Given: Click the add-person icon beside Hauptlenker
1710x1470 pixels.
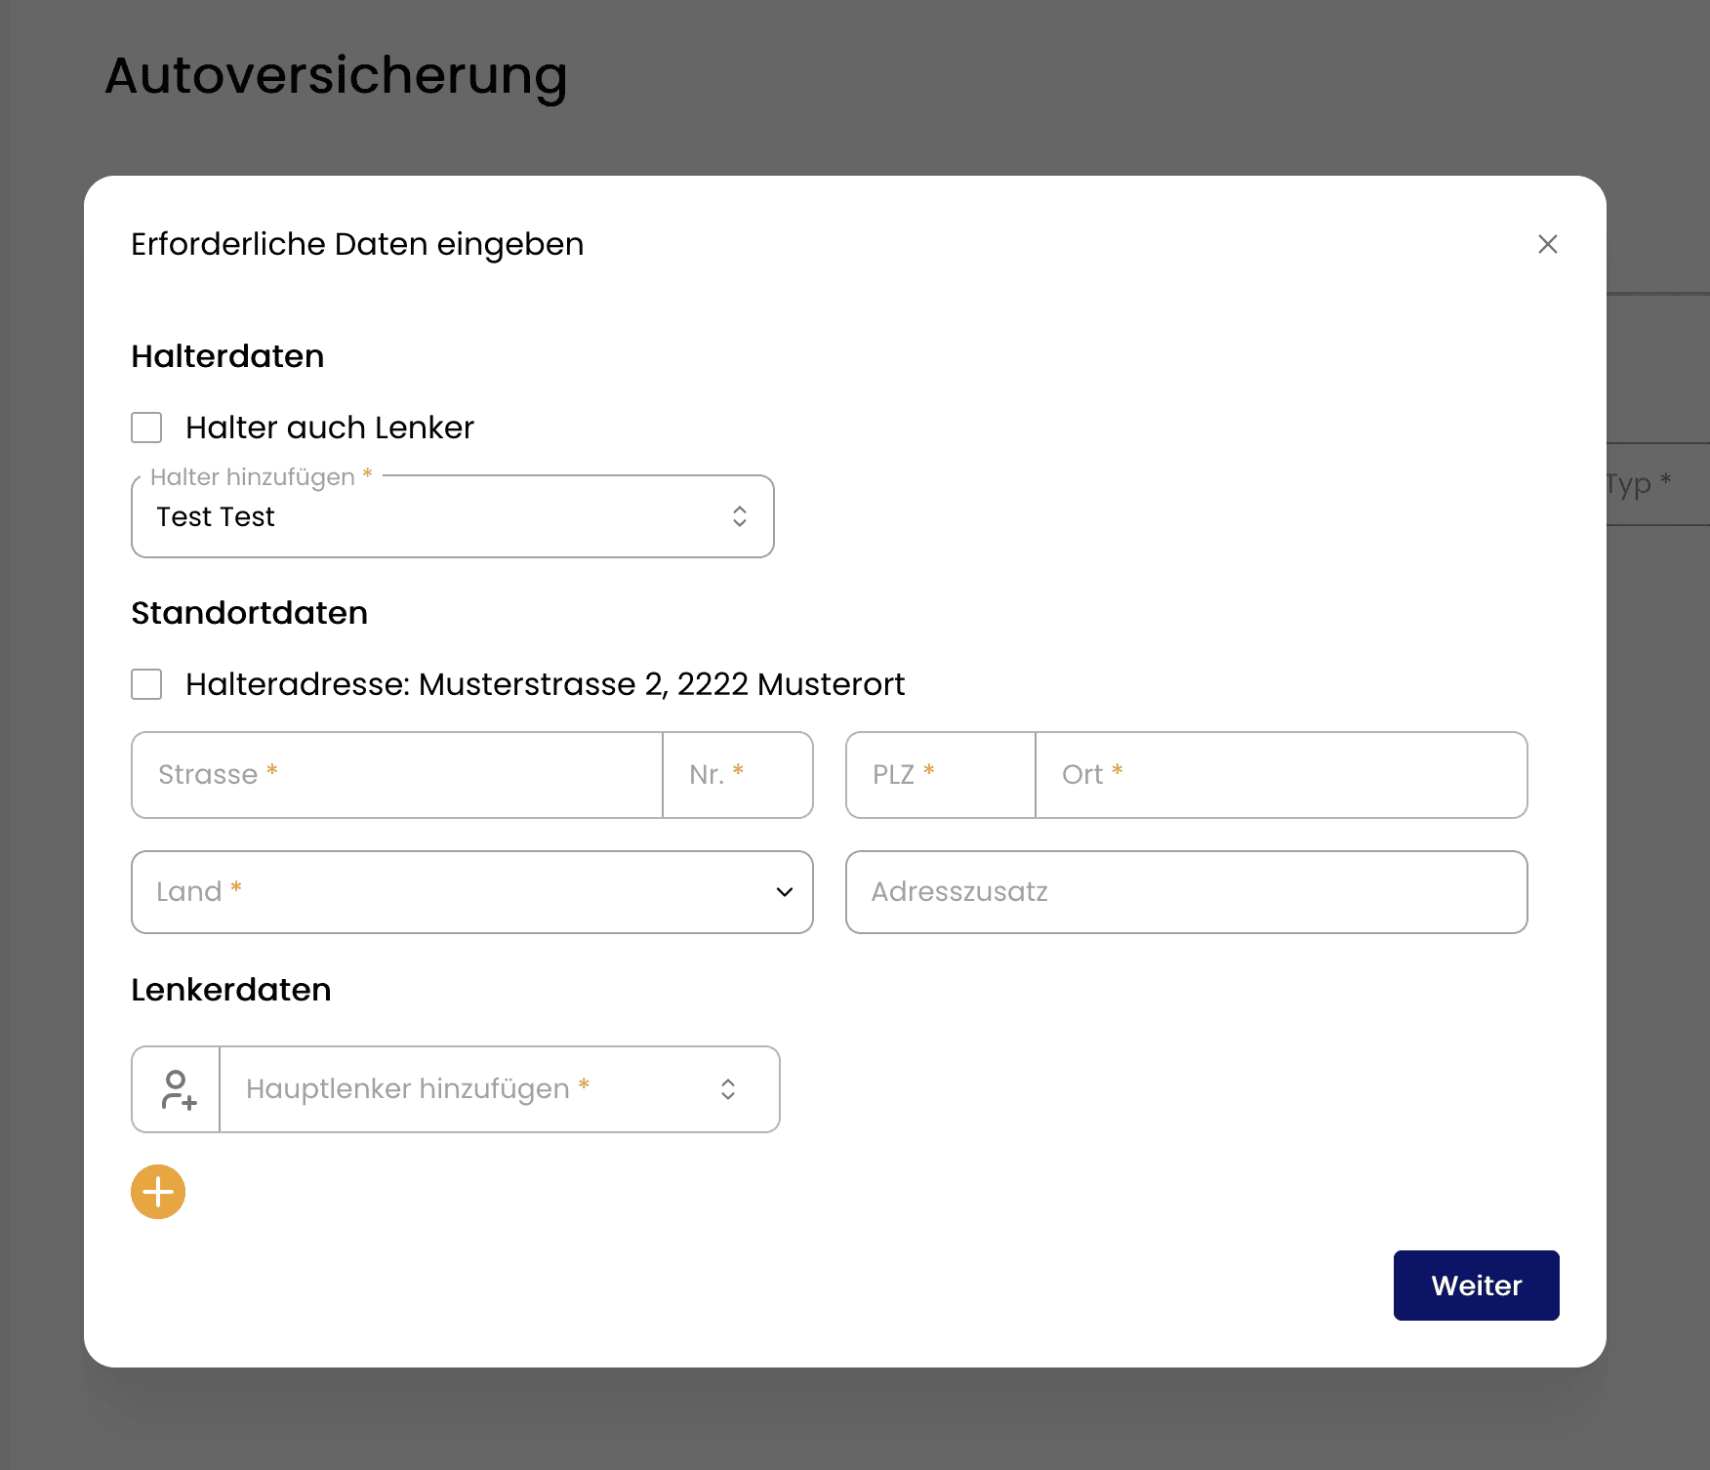Looking at the screenshot, I should coord(178,1089).
